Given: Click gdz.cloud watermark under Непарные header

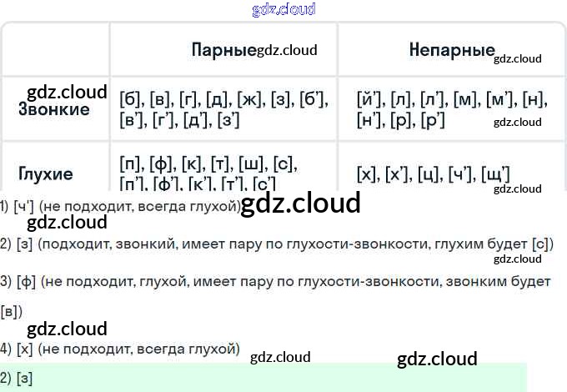Looking at the screenshot, I should click(517, 58).
